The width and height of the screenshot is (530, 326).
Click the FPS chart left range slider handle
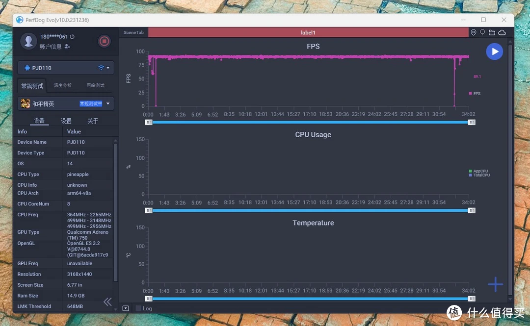coord(149,122)
